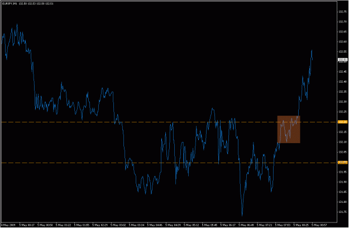This screenshot has width=349, height=228.
Task: Click the 132.65 price scale label
Action: coord(342,32)
